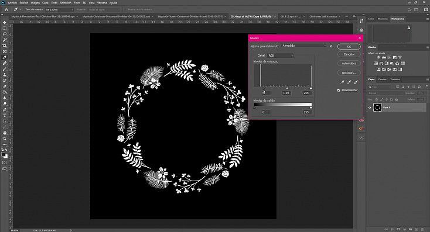Screen dimensions: 430x232
Task: Toggle pixel layer filter in Capas panel
Action: (398, 86)
